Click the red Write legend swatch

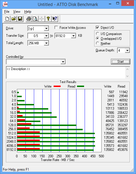coord(57,86)
